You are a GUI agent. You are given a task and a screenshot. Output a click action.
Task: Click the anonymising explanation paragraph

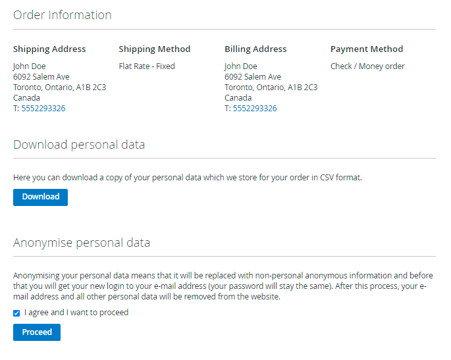(223, 286)
